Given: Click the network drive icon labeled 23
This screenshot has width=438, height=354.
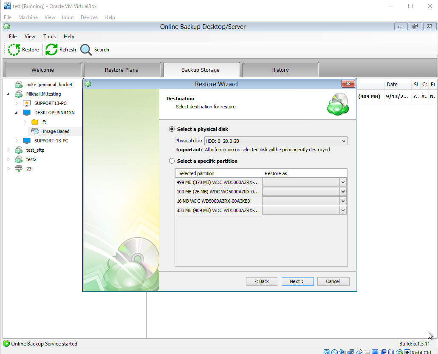Looking at the screenshot, I should point(19,168).
